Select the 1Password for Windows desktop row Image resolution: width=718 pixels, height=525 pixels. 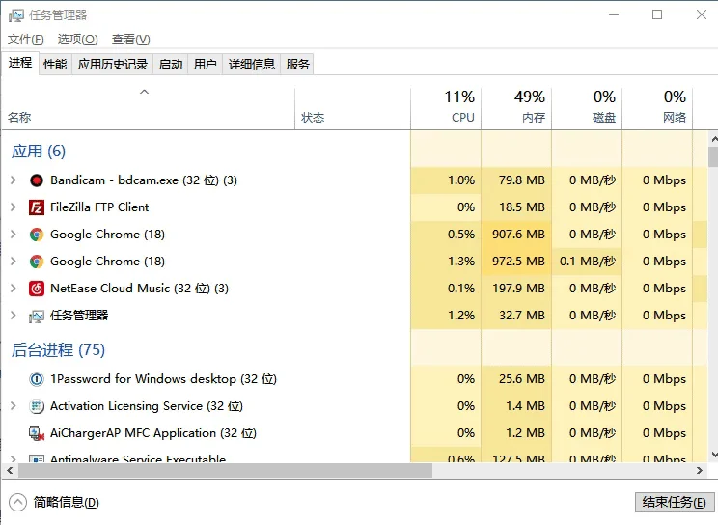[163, 379]
